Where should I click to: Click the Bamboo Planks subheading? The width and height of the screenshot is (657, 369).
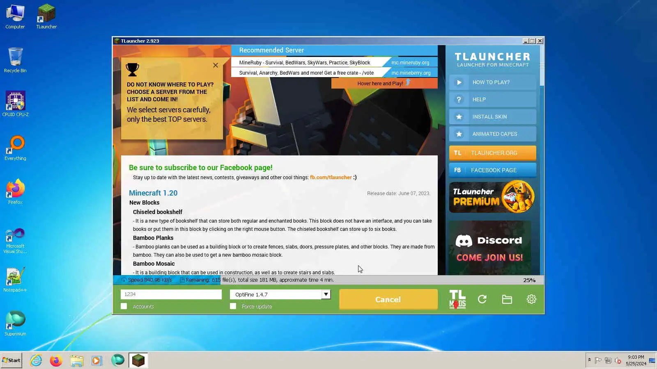pos(153,238)
